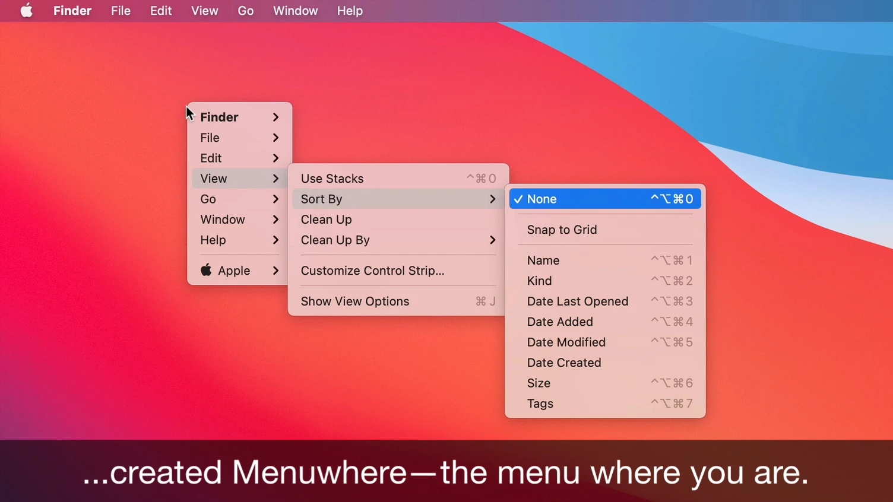Sort items by Kind
This screenshot has width=893, height=502.
(539, 281)
